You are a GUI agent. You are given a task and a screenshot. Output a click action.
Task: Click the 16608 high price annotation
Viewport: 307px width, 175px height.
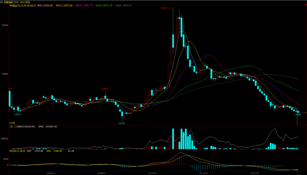[x=105, y=89]
